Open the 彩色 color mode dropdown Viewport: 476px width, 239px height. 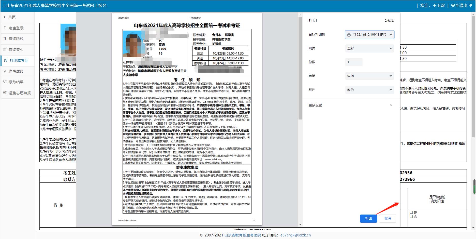coord(369,90)
